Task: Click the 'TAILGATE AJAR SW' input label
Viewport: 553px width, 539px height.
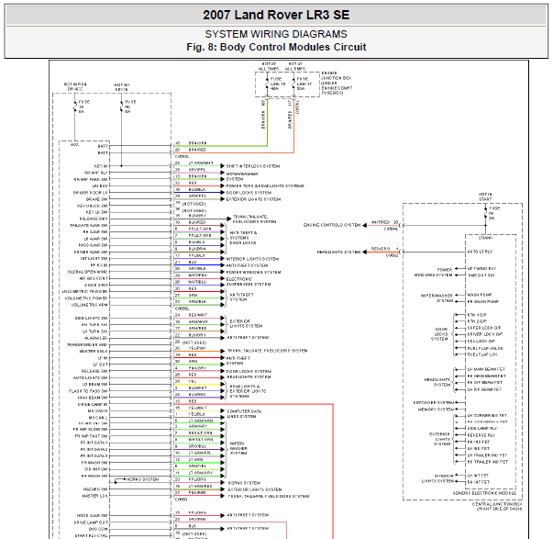Action: point(89,225)
